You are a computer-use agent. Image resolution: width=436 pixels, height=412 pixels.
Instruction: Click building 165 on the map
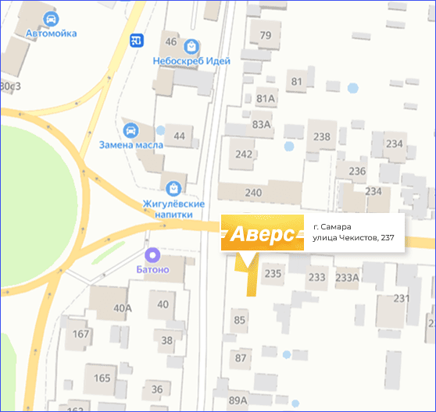(102, 378)
